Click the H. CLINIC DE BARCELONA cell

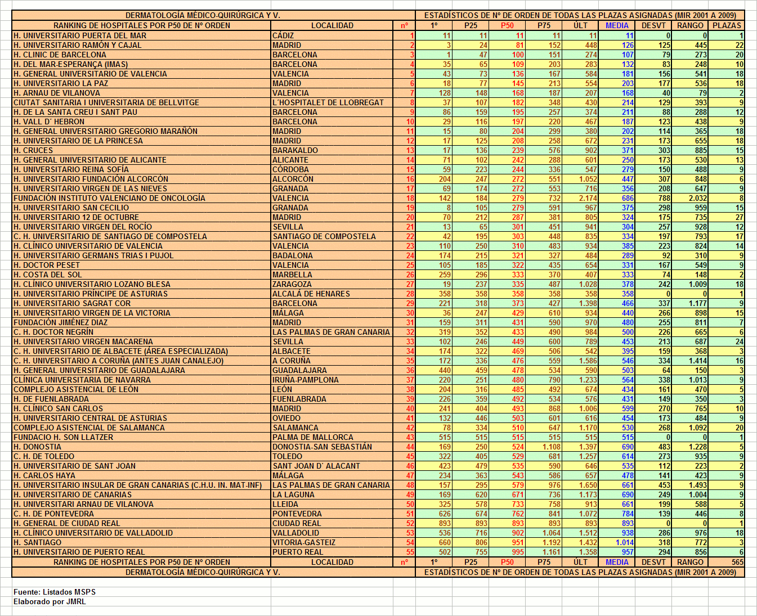coord(141,55)
